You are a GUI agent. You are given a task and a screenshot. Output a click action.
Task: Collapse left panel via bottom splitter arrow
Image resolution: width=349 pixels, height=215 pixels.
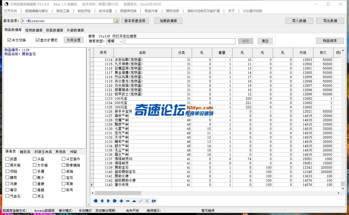click(x=88, y=205)
